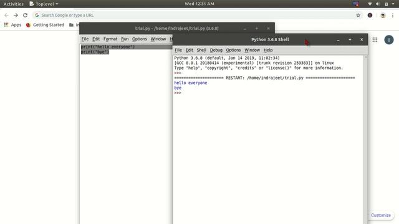Click the Python Shell vertical scrollbar

point(366,139)
